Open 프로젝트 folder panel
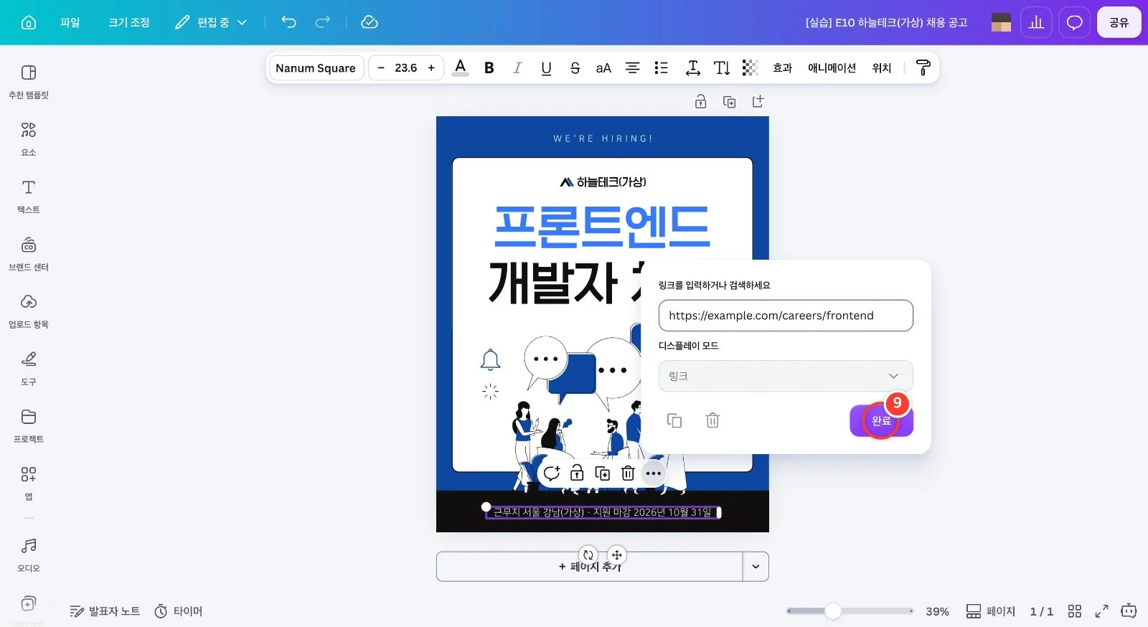The image size is (1148, 627). (29, 425)
